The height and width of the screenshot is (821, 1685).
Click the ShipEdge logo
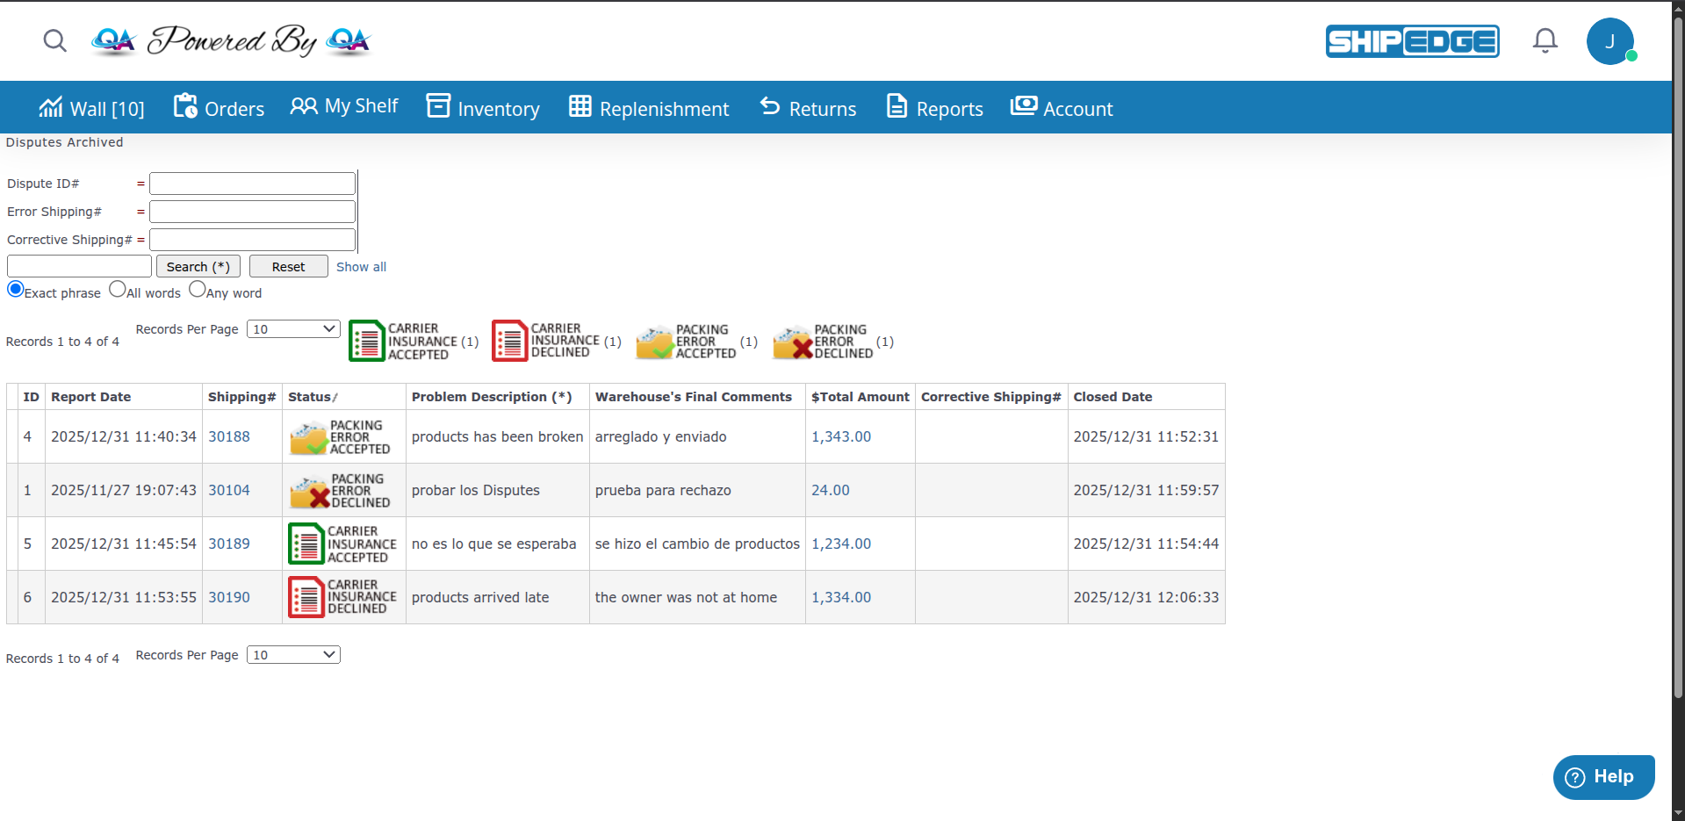pos(1412,41)
